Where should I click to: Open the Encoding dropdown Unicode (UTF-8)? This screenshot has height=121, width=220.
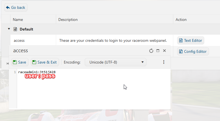[116, 62]
